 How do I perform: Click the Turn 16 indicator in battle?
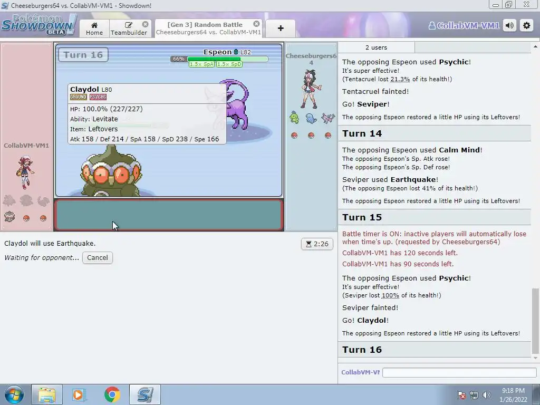[x=83, y=55]
